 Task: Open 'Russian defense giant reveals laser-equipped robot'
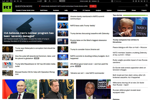[x=127, y=91]
